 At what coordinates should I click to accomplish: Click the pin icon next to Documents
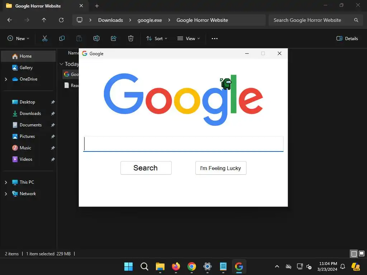tap(53, 125)
